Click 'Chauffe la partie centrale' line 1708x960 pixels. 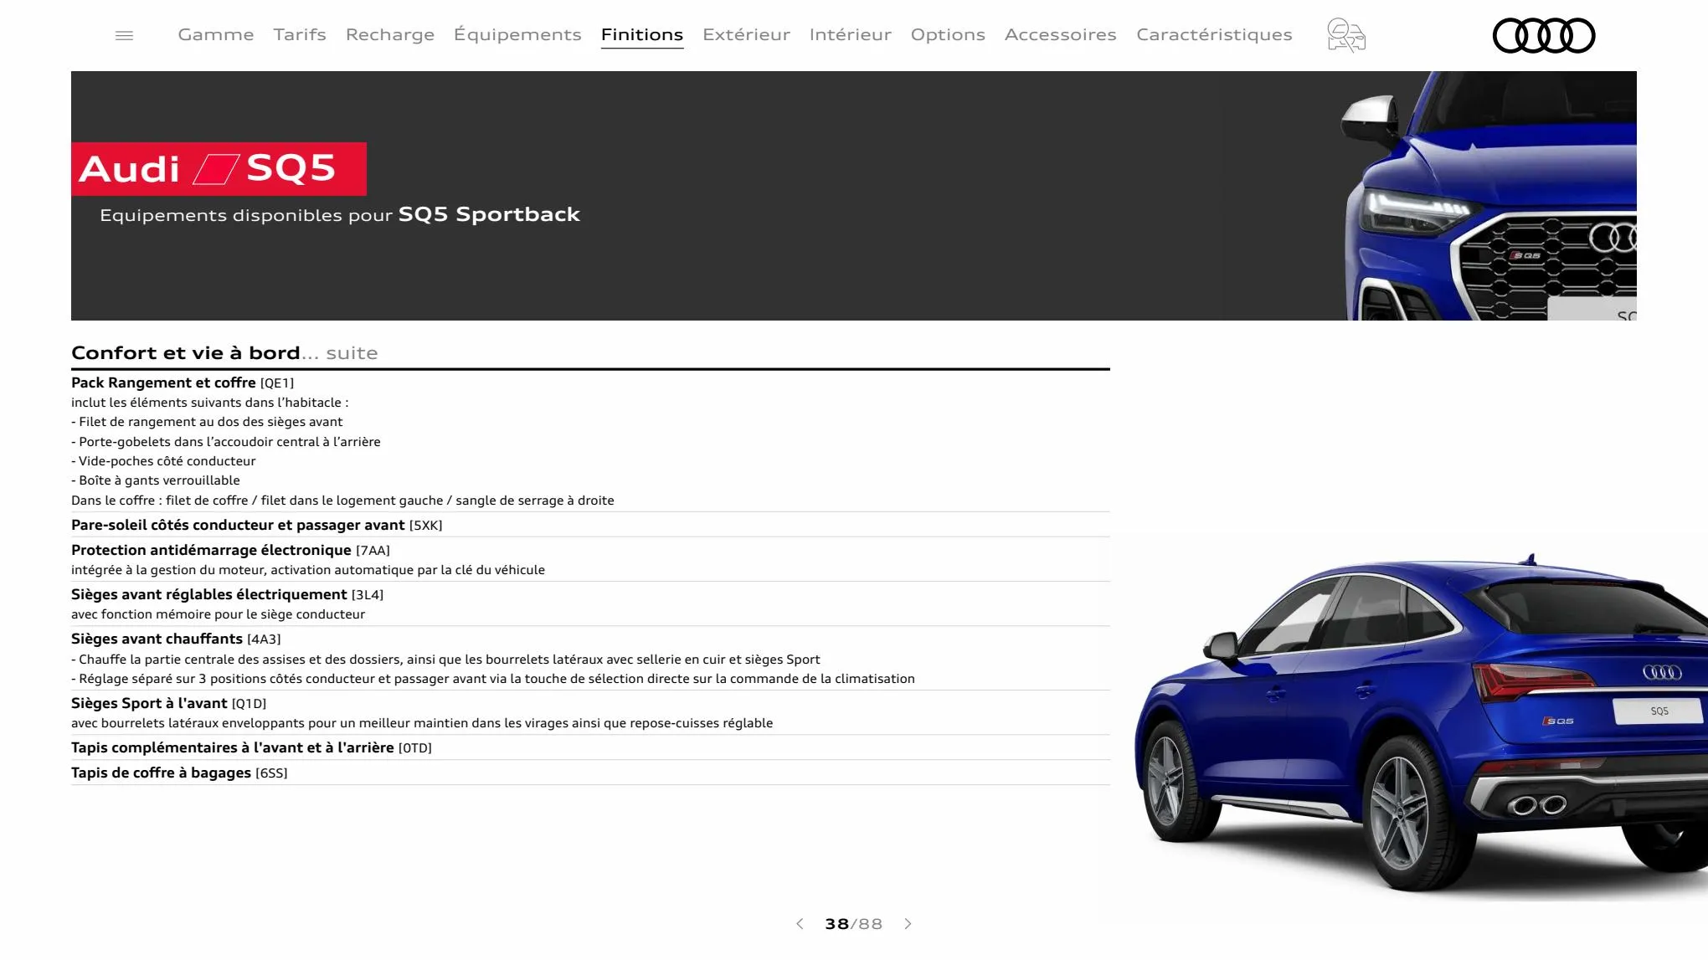[445, 660]
